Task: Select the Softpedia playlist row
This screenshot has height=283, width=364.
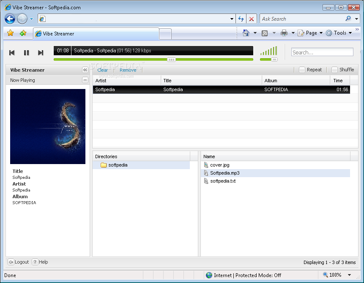Action: click(222, 90)
